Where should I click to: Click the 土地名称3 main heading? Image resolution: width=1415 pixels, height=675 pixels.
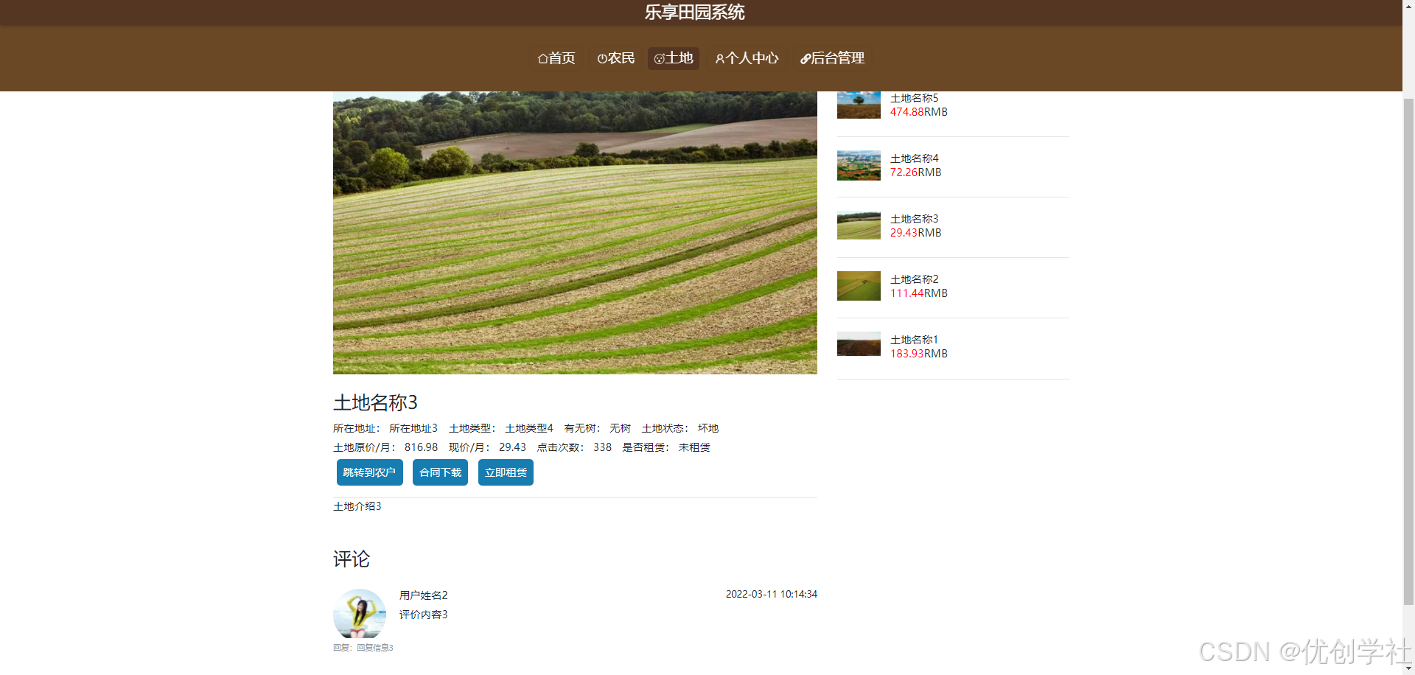pyautogui.click(x=376, y=402)
